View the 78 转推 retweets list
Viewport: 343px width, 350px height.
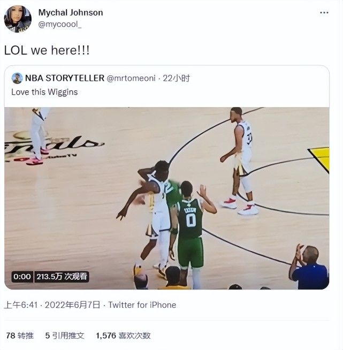click(20, 336)
